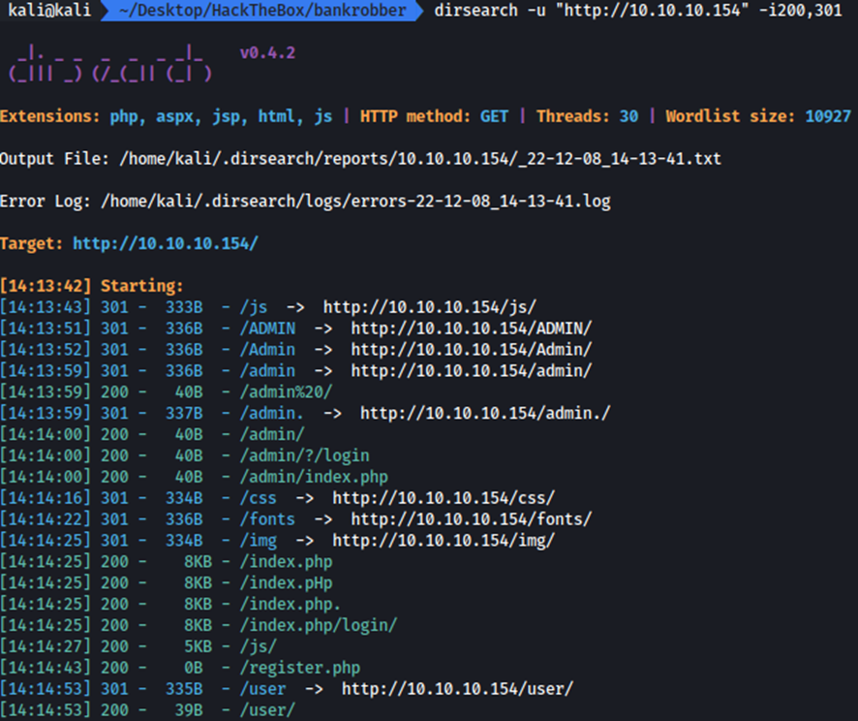Click the http://10.10.10.154/js/ redirect URL
Viewport: 858px width, 721px height.
(429, 307)
